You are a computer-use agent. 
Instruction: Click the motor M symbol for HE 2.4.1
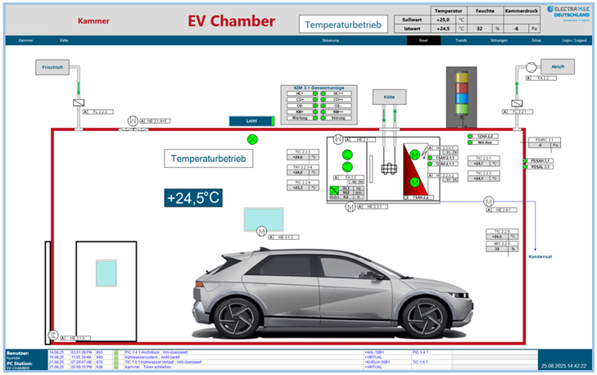tap(489, 201)
